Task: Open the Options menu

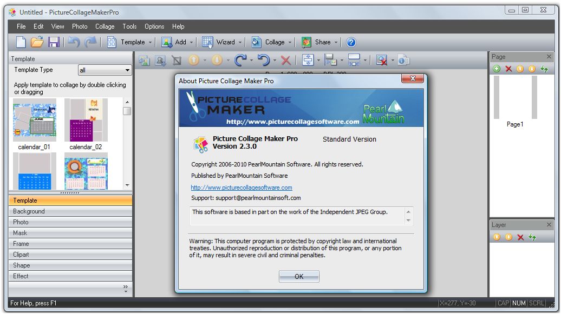Action: tap(154, 26)
